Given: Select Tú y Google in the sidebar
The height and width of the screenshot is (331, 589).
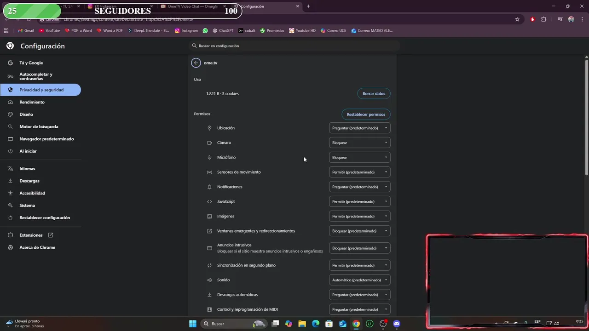Looking at the screenshot, I should tap(40, 63).
